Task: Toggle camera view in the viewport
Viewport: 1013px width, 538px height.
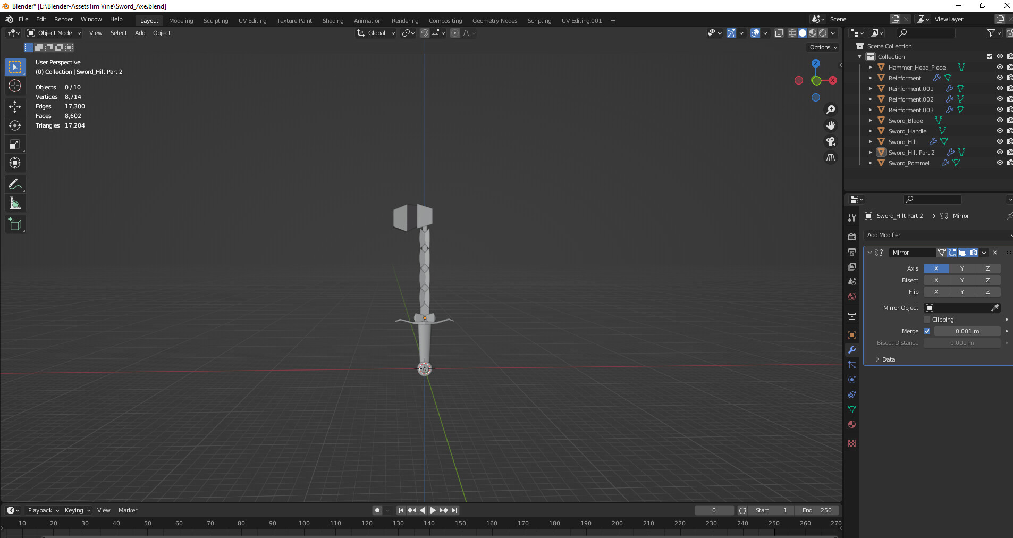Action: 830,141
